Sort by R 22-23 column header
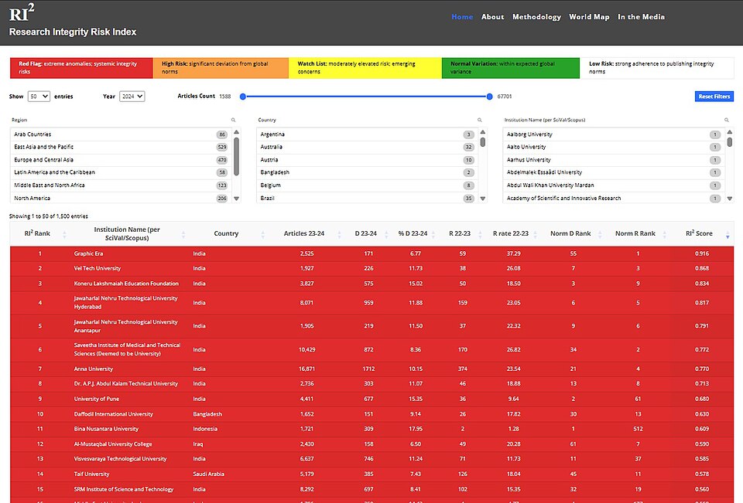 (x=460, y=234)
